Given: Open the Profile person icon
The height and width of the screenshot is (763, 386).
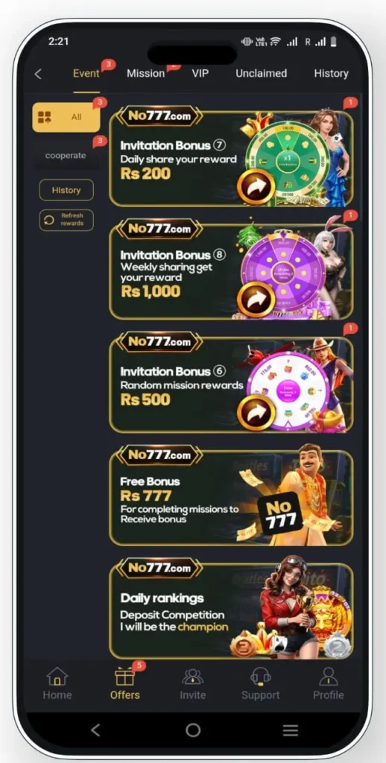Looking at the screenshot, I should tap(328, 677).
